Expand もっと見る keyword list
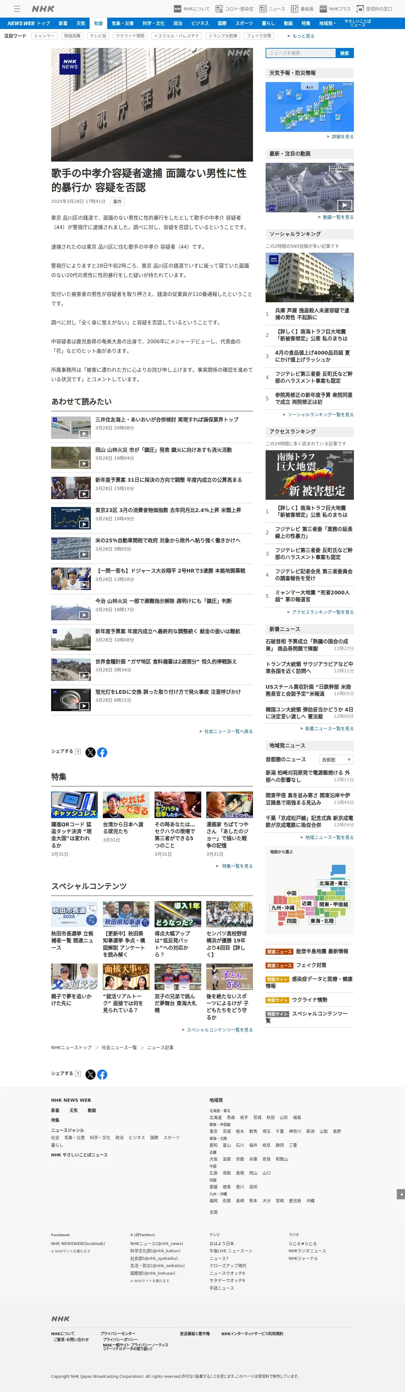Screen dimensions: 405x1392 click(302, 36)
